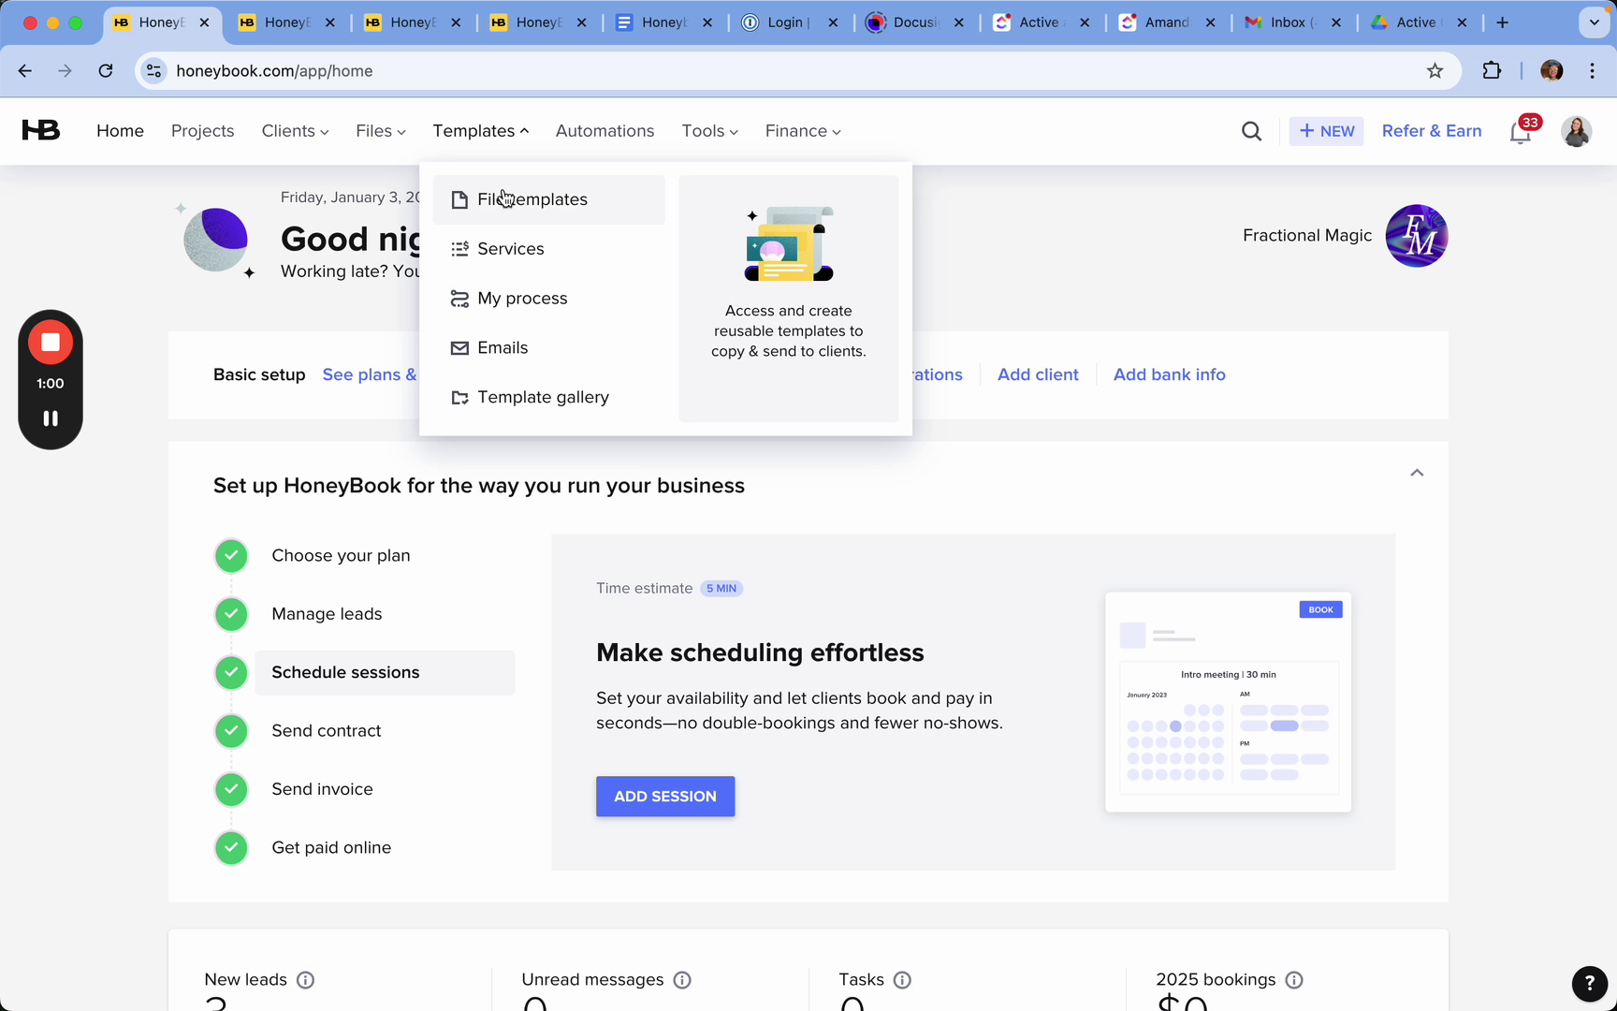
Task: Select File templates from the menu
Action: [x=549, y=199]
